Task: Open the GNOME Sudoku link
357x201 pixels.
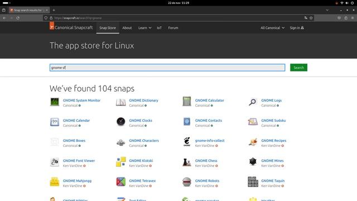Action: tap(273, 121)
